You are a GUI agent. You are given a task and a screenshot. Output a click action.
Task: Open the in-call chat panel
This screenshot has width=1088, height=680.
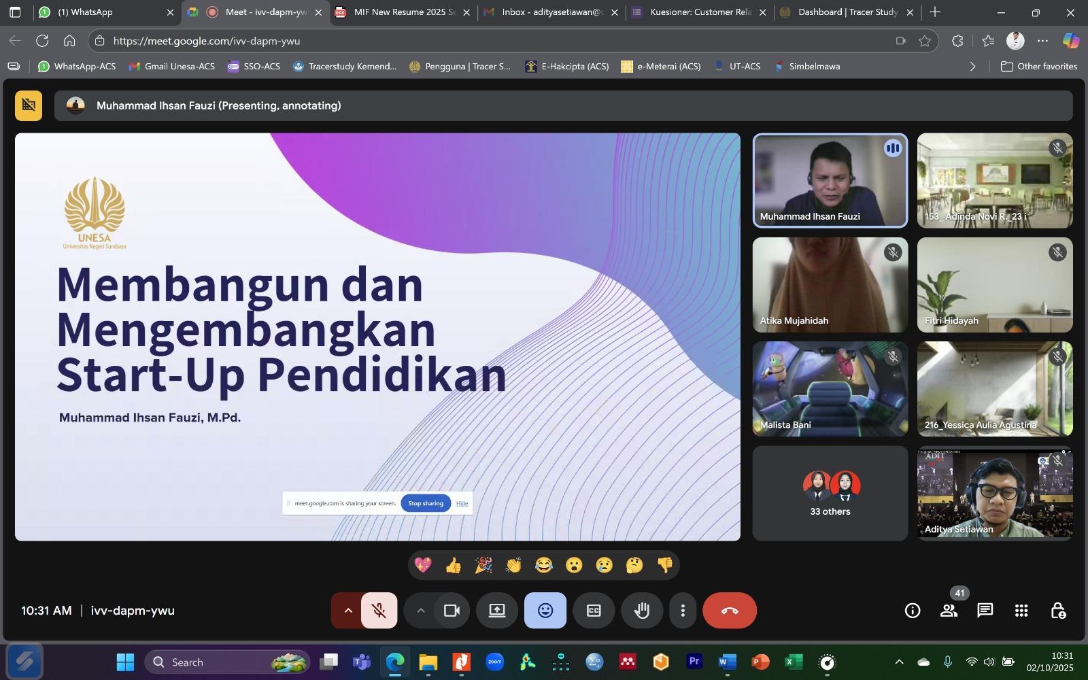pos(985,611)
